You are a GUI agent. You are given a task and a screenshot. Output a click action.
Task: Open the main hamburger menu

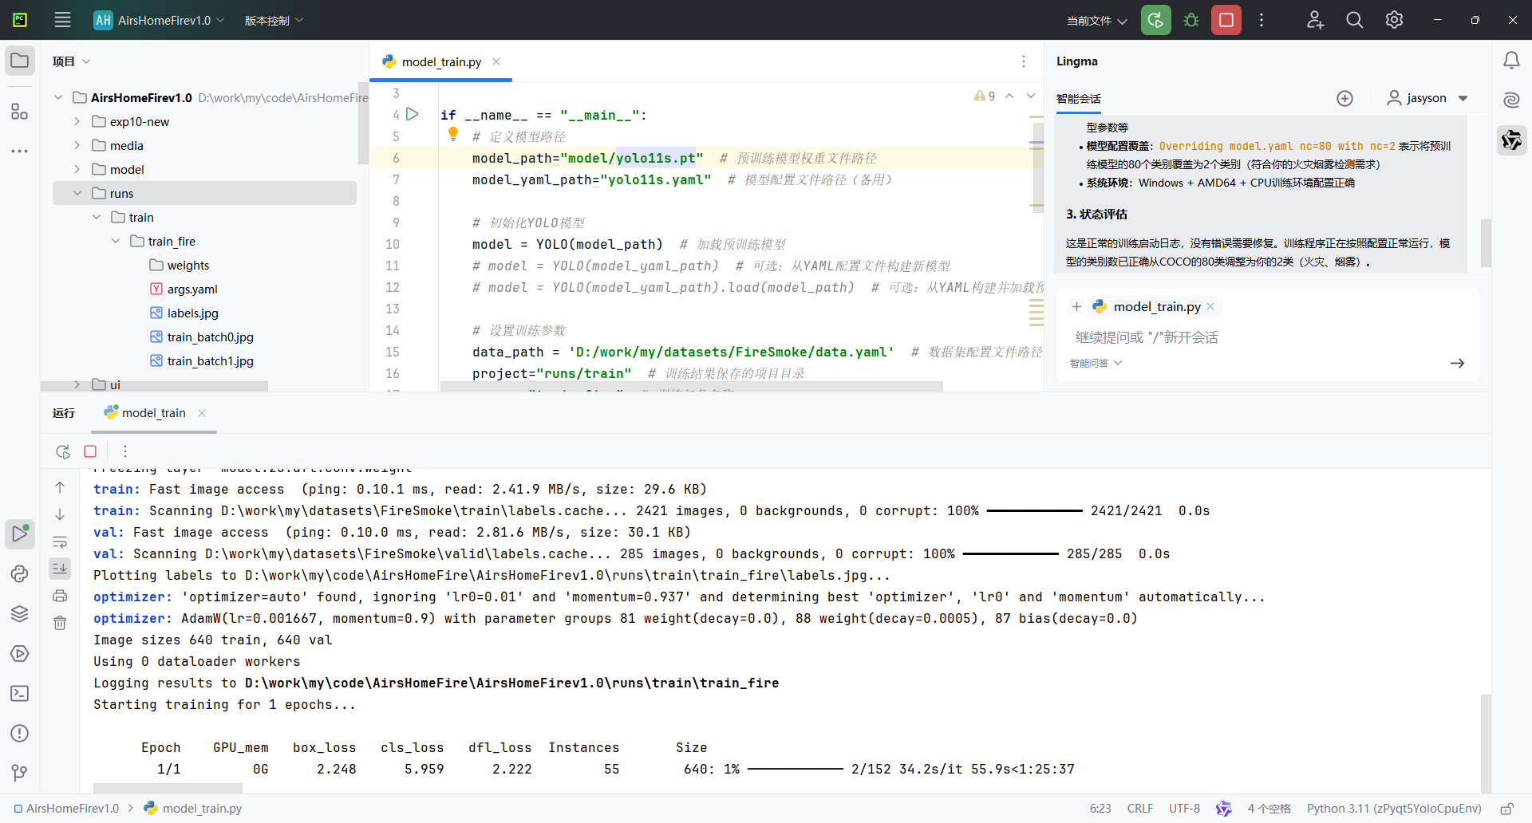62,20
